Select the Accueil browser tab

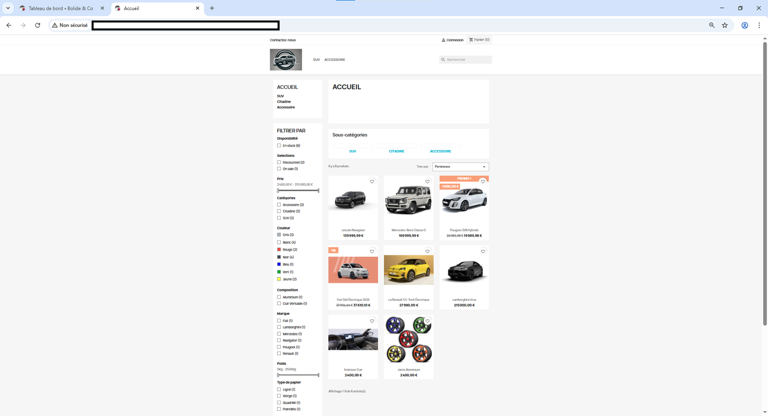pos(158,8)
